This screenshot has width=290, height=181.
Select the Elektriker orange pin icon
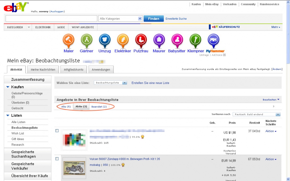coord(123,40)
